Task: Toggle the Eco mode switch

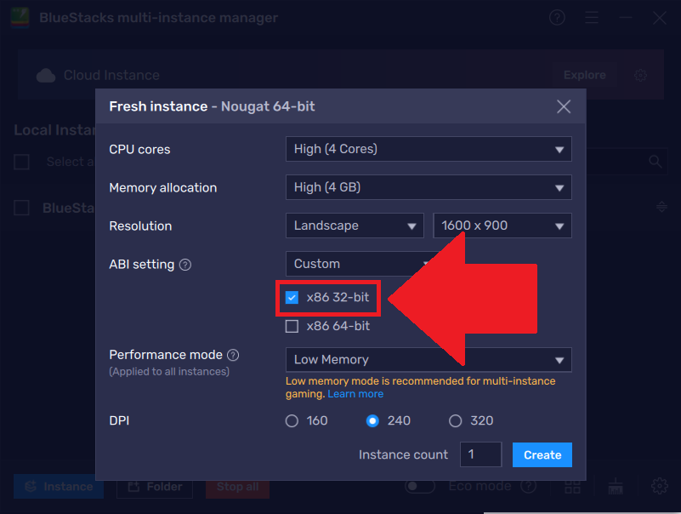Action: (x=420, y=484)
